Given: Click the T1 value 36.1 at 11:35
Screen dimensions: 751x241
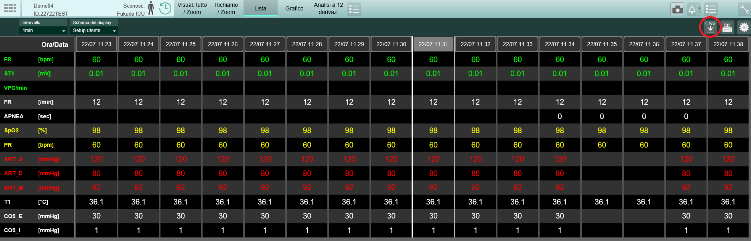Looking at the screenshot, I should [x=602, y=202].
